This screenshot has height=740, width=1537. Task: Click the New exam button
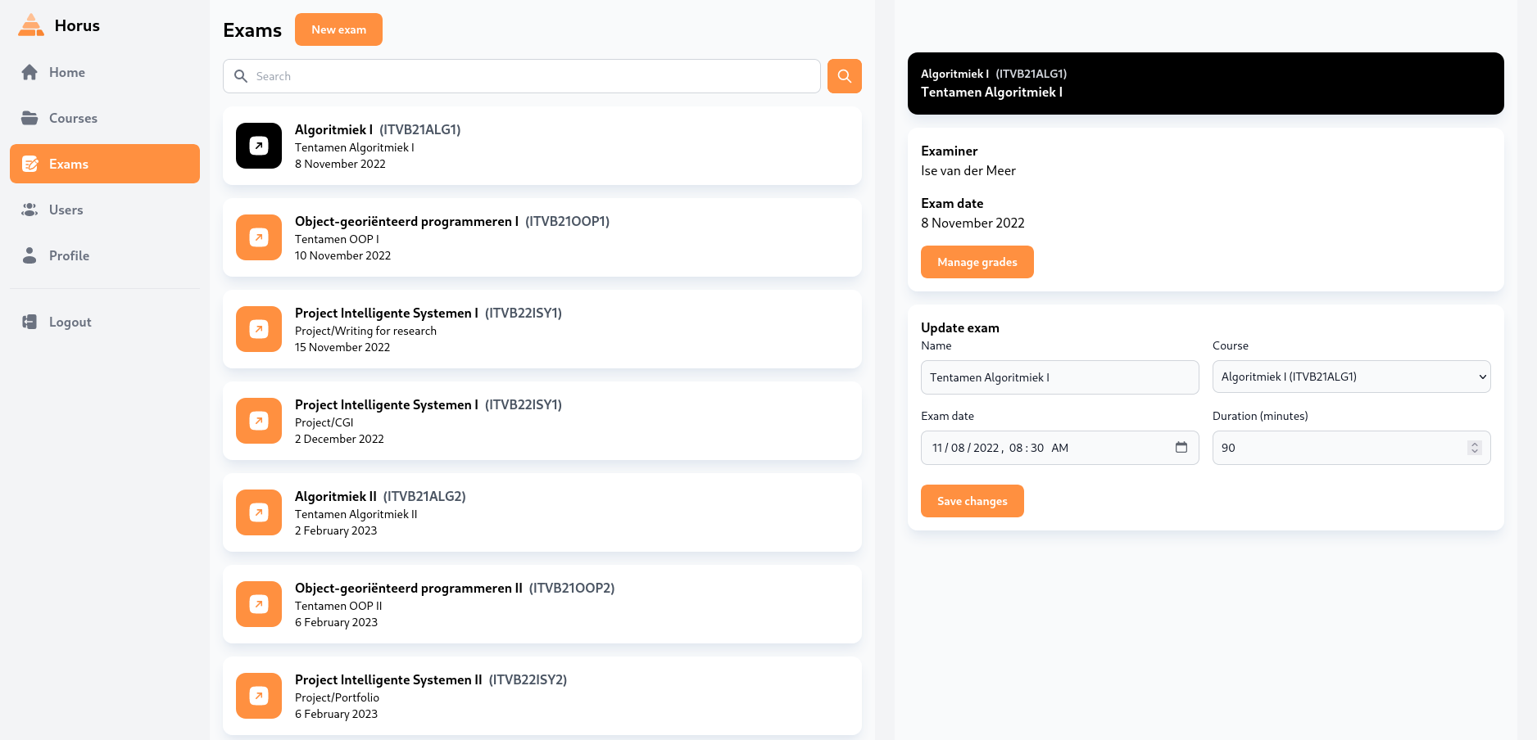point(338,29)
